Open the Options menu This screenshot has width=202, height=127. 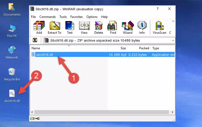(x=92, y=17)
